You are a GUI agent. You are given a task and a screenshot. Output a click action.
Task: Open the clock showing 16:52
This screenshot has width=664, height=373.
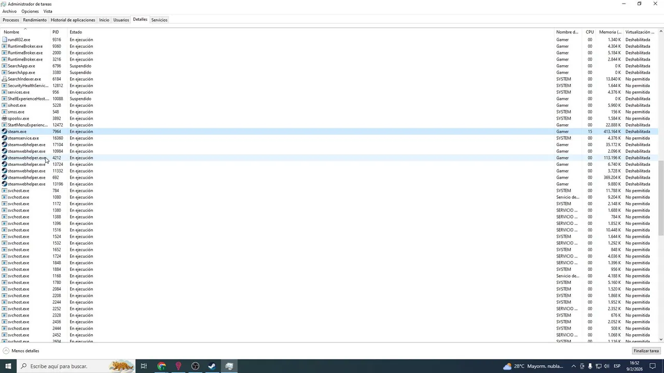click(634, 366)
